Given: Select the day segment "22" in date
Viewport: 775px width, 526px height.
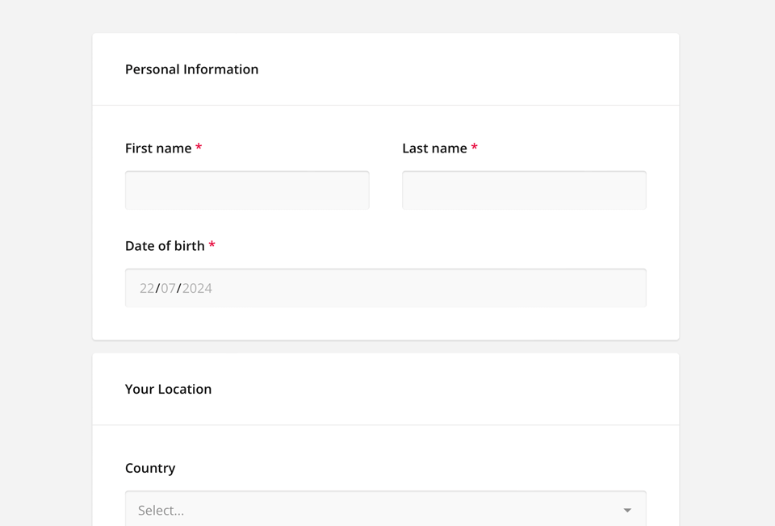Looking at the screenshot, I should click(x=147, y=288).
